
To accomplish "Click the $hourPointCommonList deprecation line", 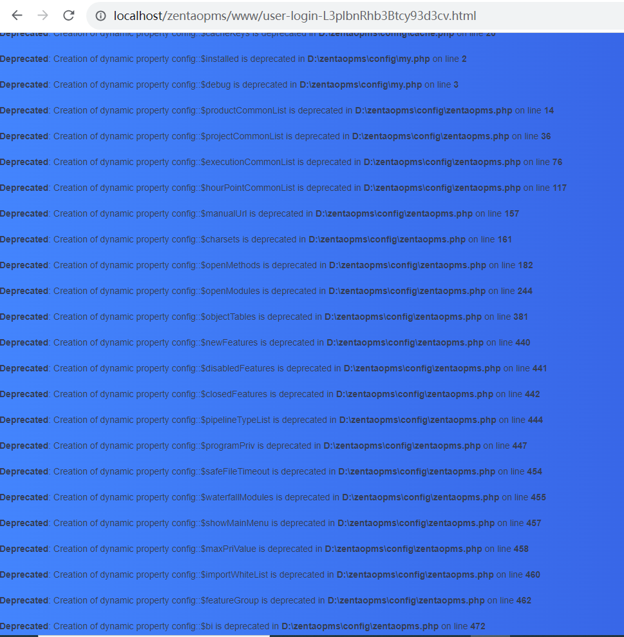I will (283, 188).
